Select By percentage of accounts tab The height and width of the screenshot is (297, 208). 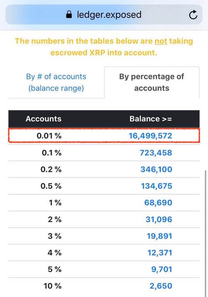tap(151, 82)
